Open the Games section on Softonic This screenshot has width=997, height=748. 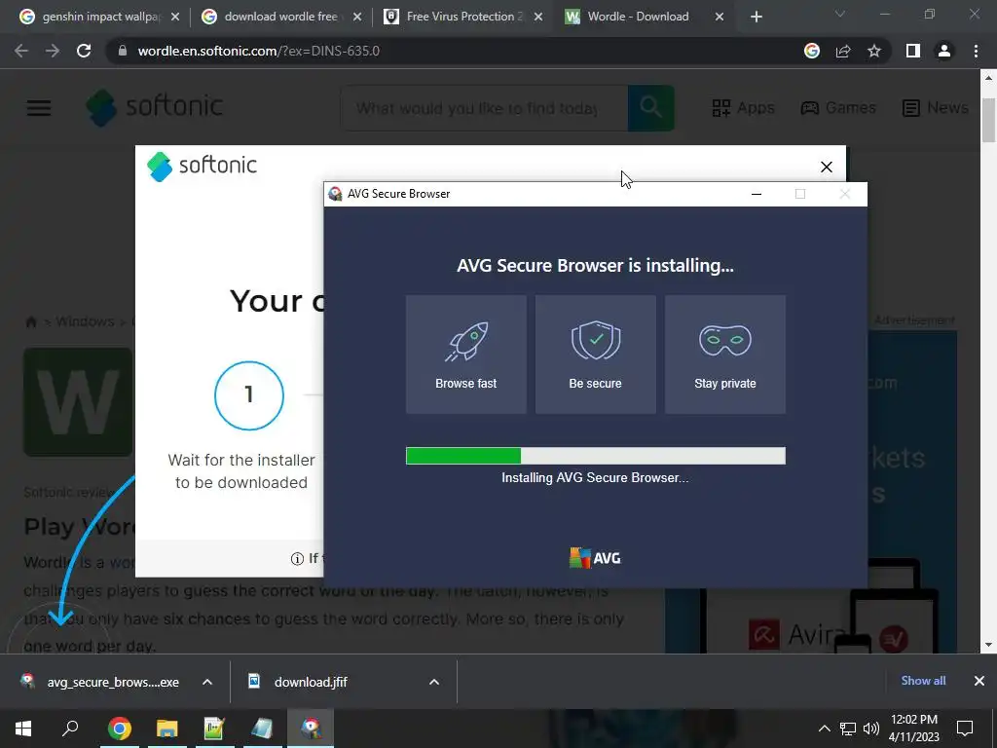[838, 107]
